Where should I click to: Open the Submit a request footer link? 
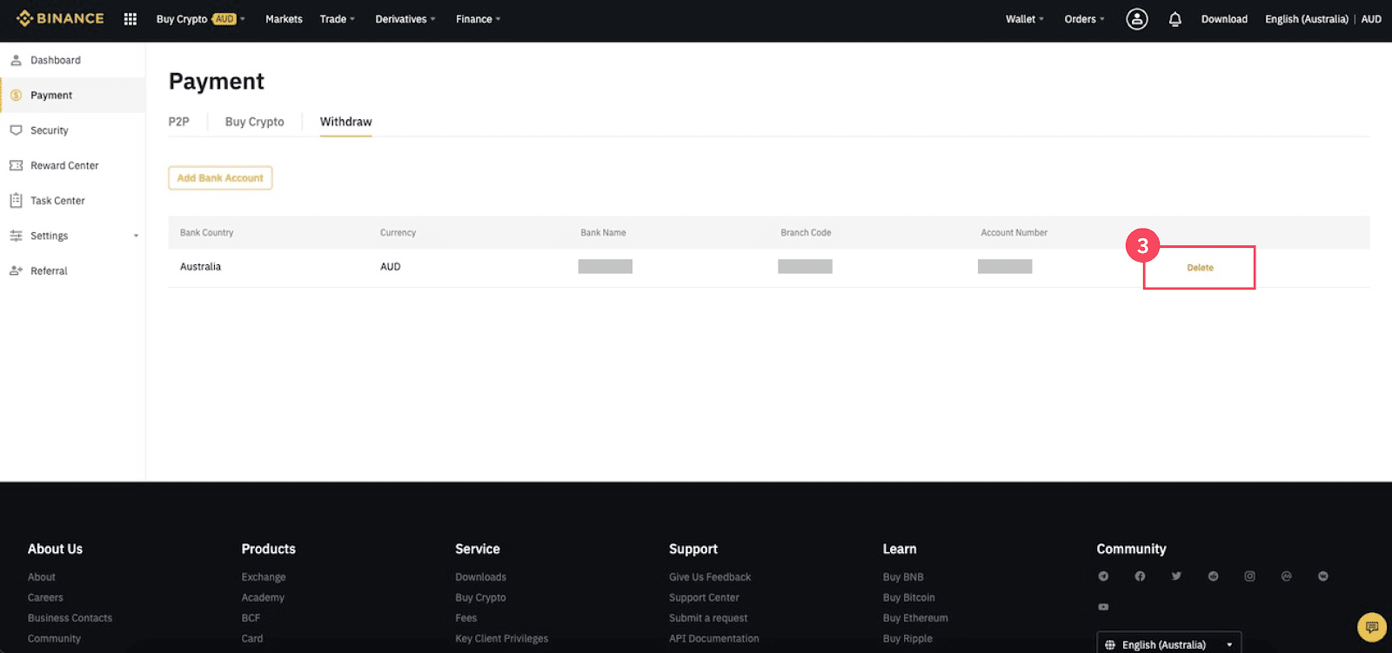708,618
